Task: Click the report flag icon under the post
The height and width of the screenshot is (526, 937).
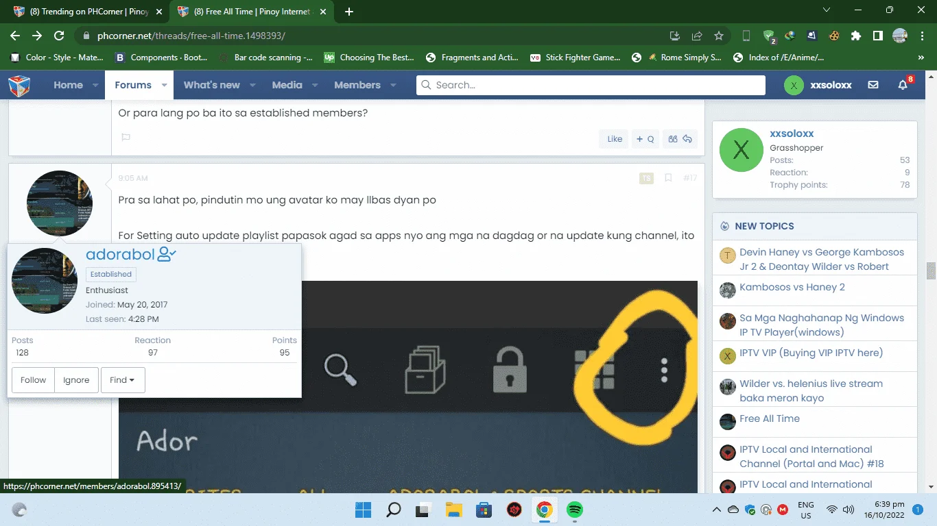Action: click(x=126, y=138)
